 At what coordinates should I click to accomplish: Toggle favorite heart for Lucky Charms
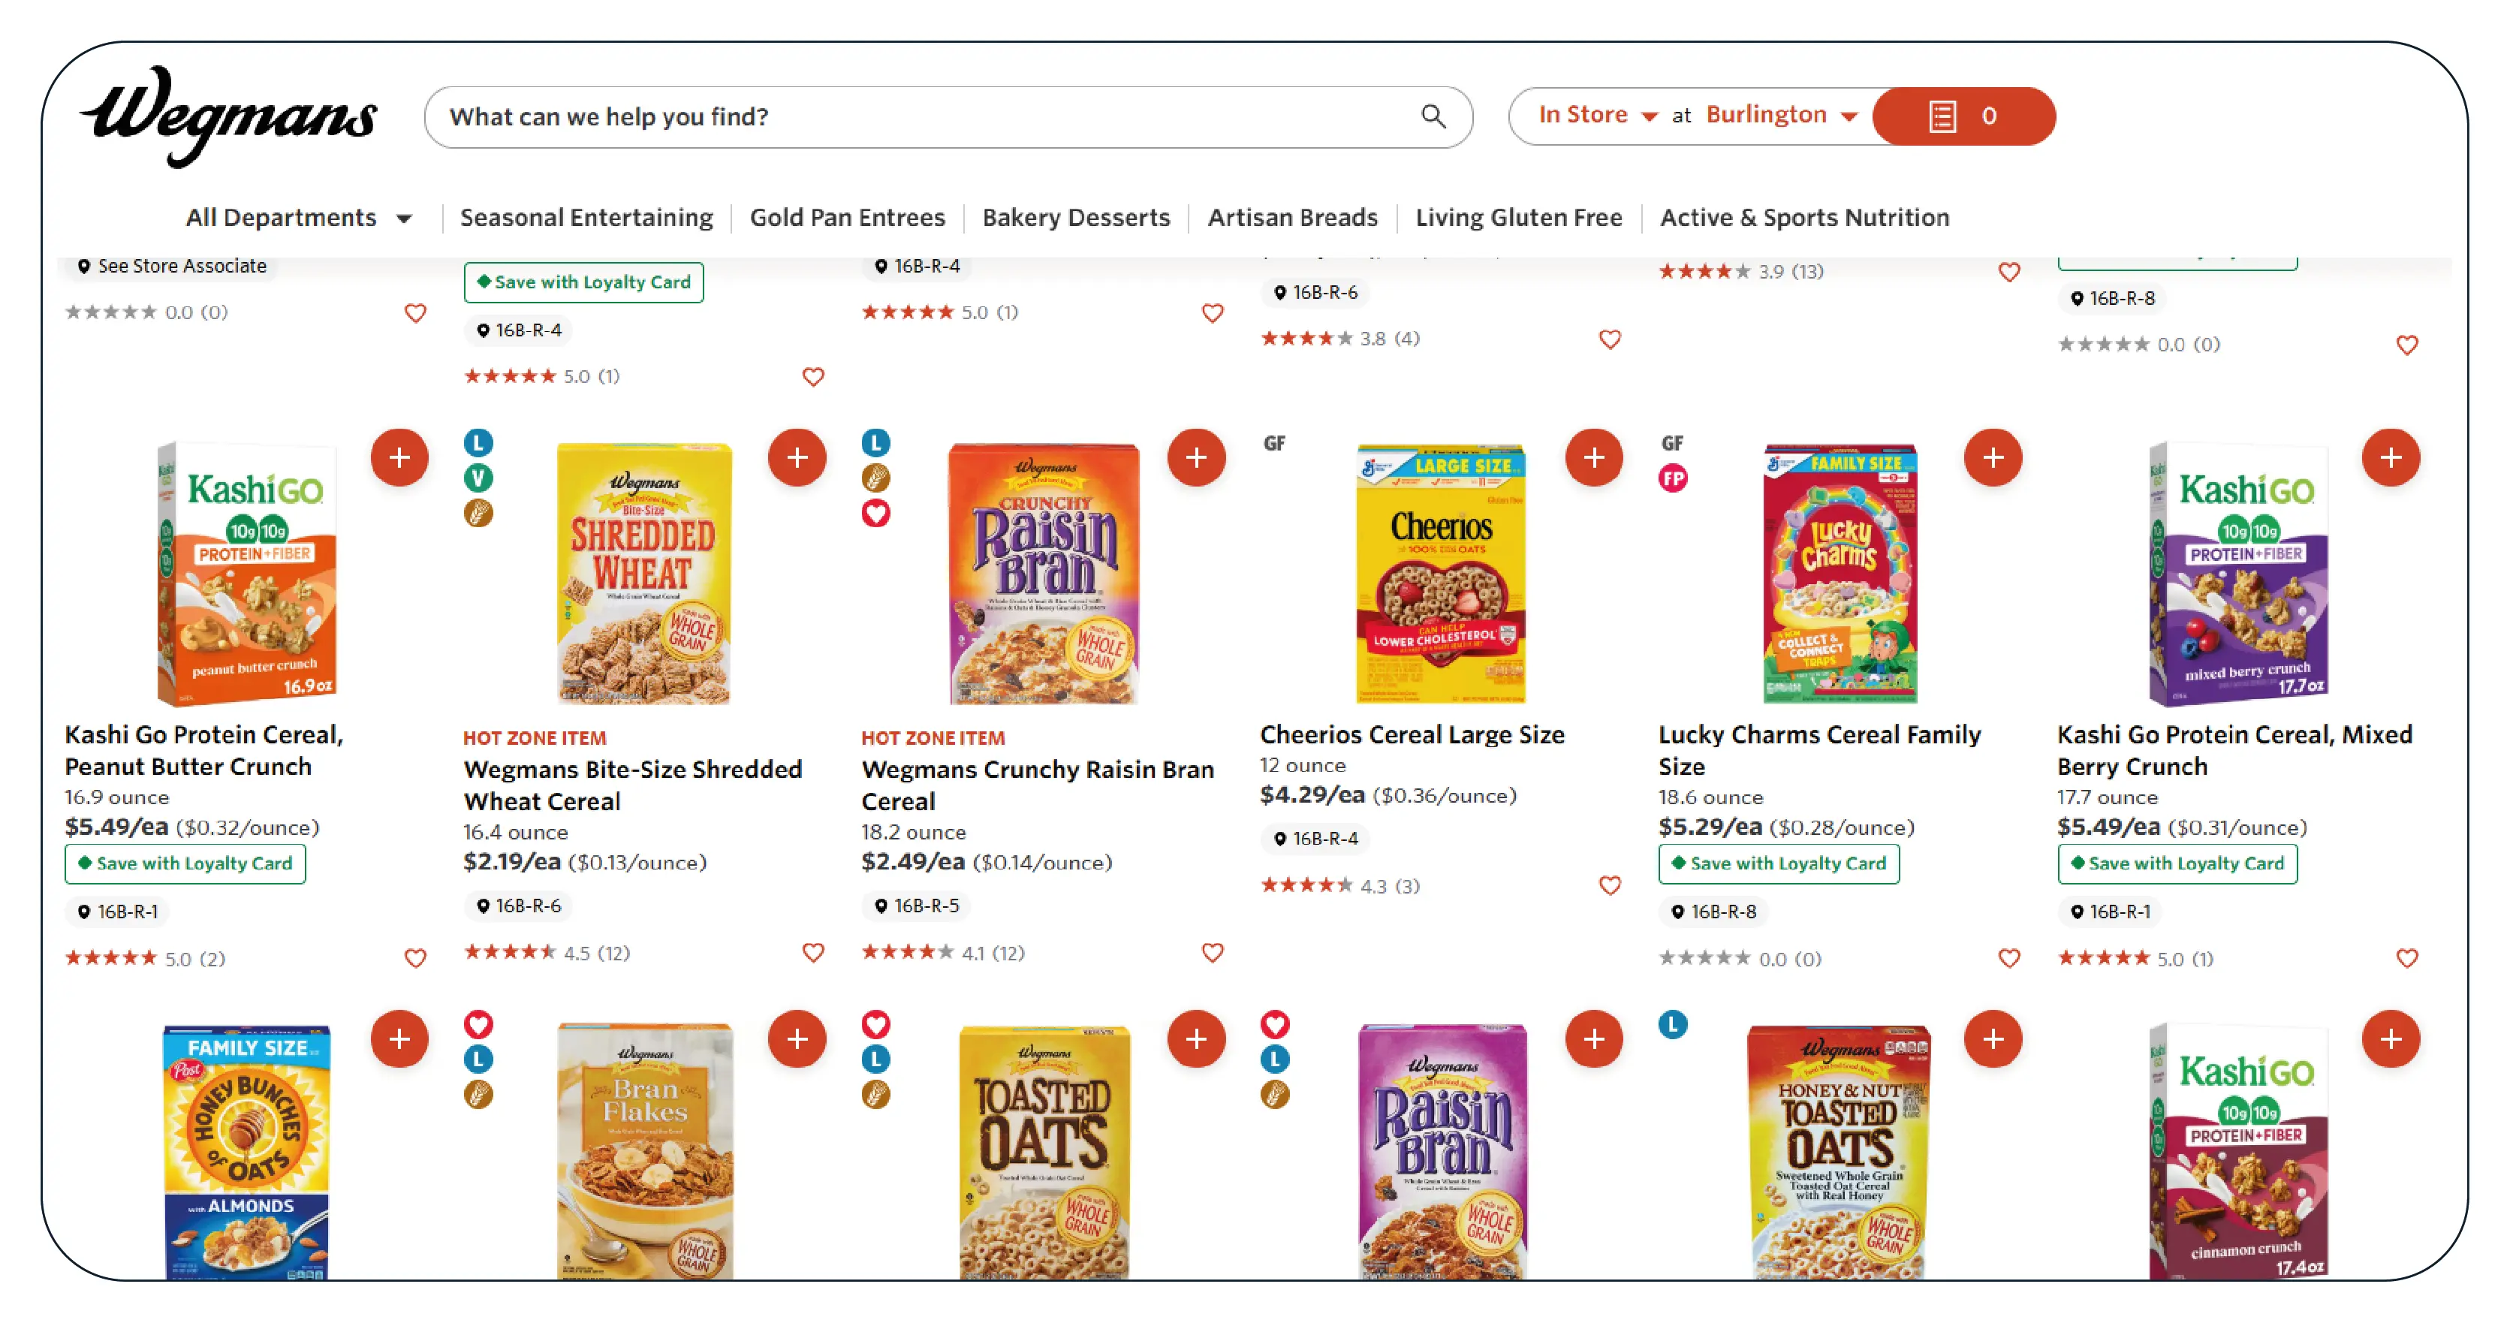(x=2008, y=959)
